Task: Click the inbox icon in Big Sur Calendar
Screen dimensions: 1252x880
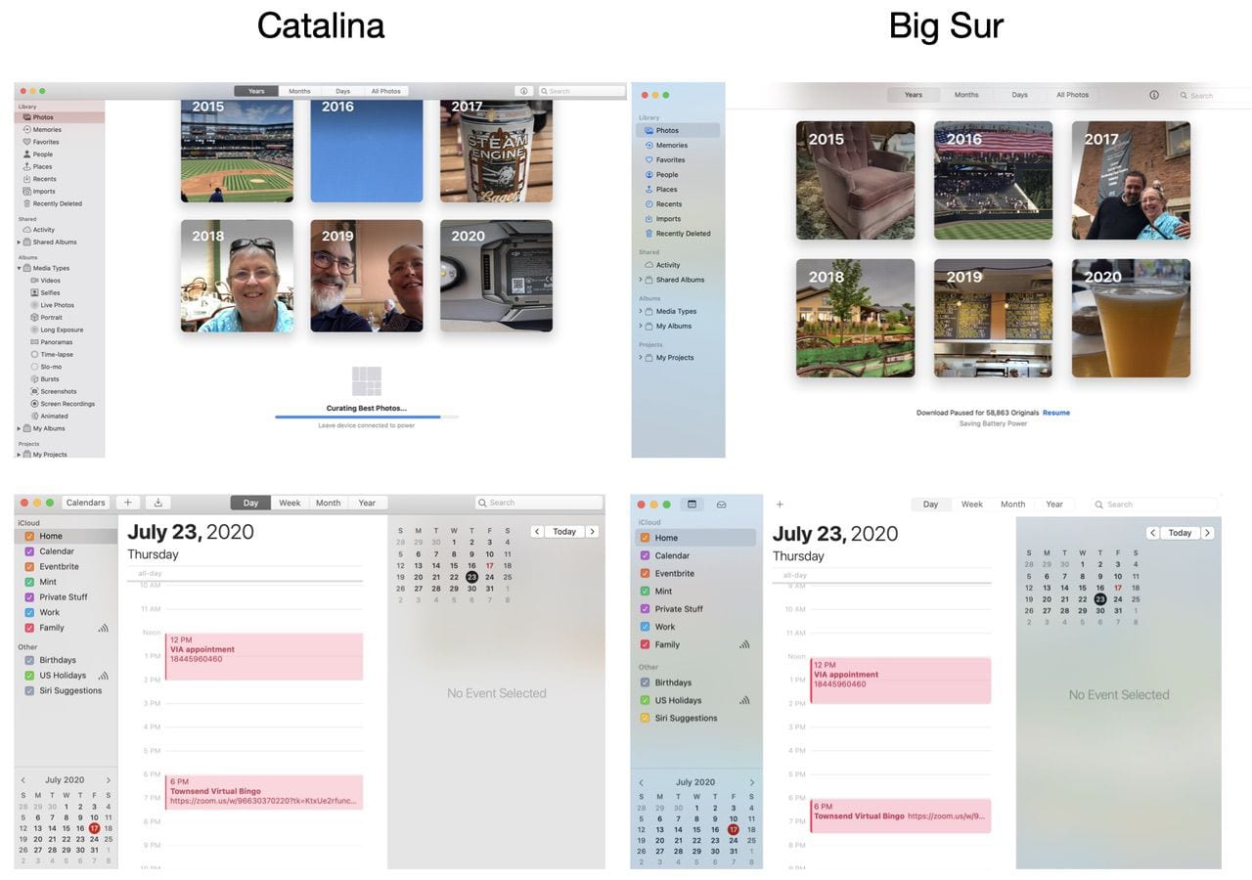Action: click(x=721, y=505)
